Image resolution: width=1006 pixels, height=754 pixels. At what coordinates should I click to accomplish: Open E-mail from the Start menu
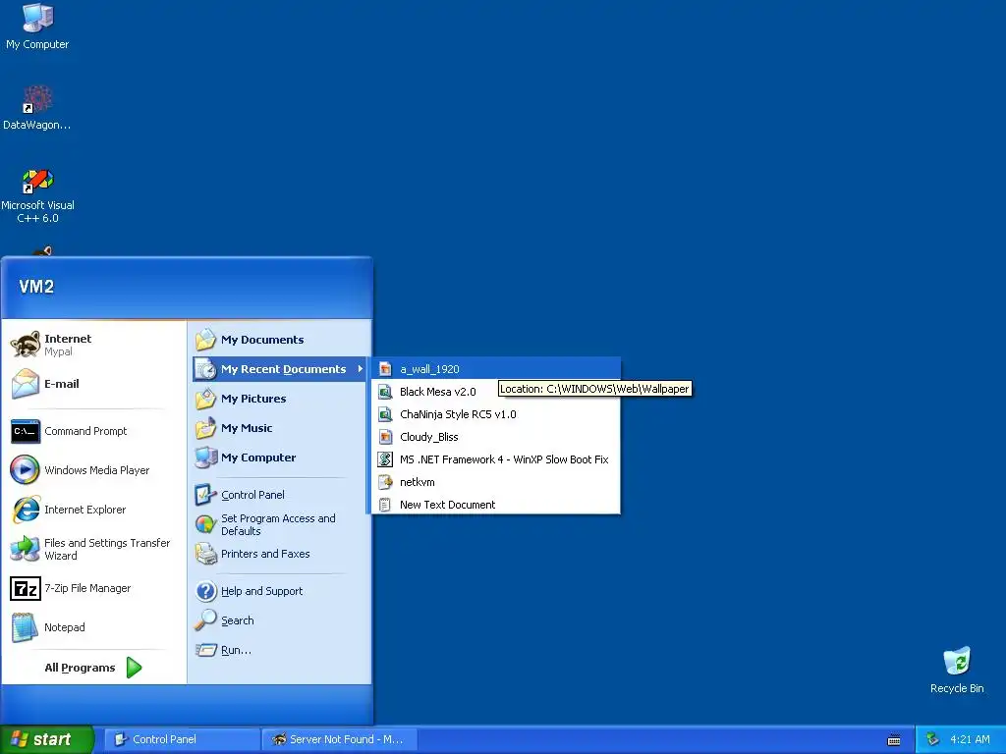tap(93, 384)
